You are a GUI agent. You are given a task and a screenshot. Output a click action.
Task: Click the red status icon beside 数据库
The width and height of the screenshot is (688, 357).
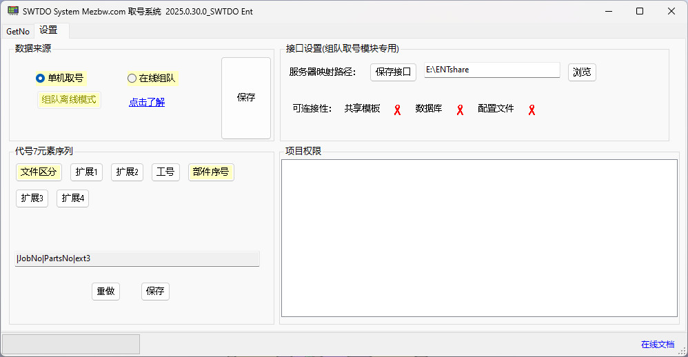pyautogui.click(x=460, y=110)
